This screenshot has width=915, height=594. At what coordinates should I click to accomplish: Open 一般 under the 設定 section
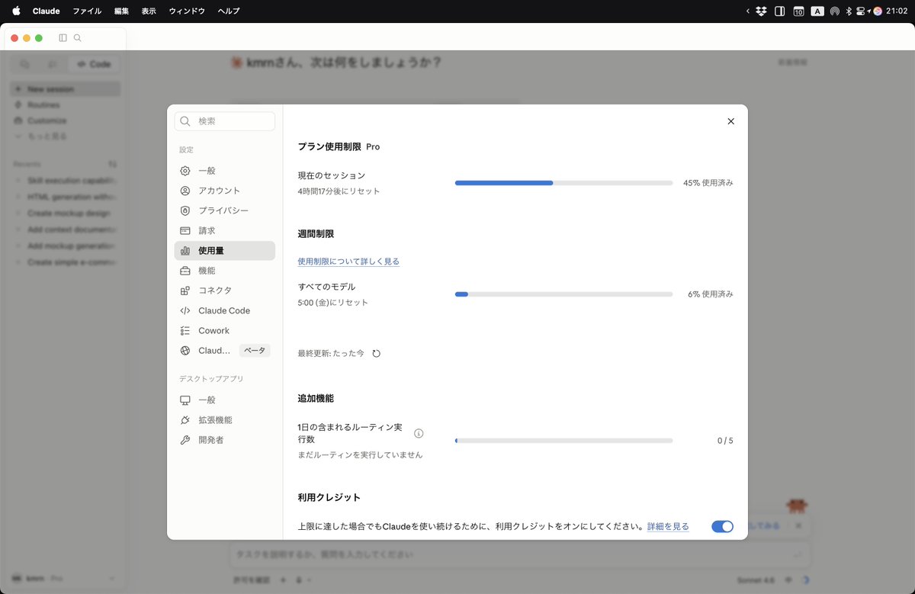[224, 171]
